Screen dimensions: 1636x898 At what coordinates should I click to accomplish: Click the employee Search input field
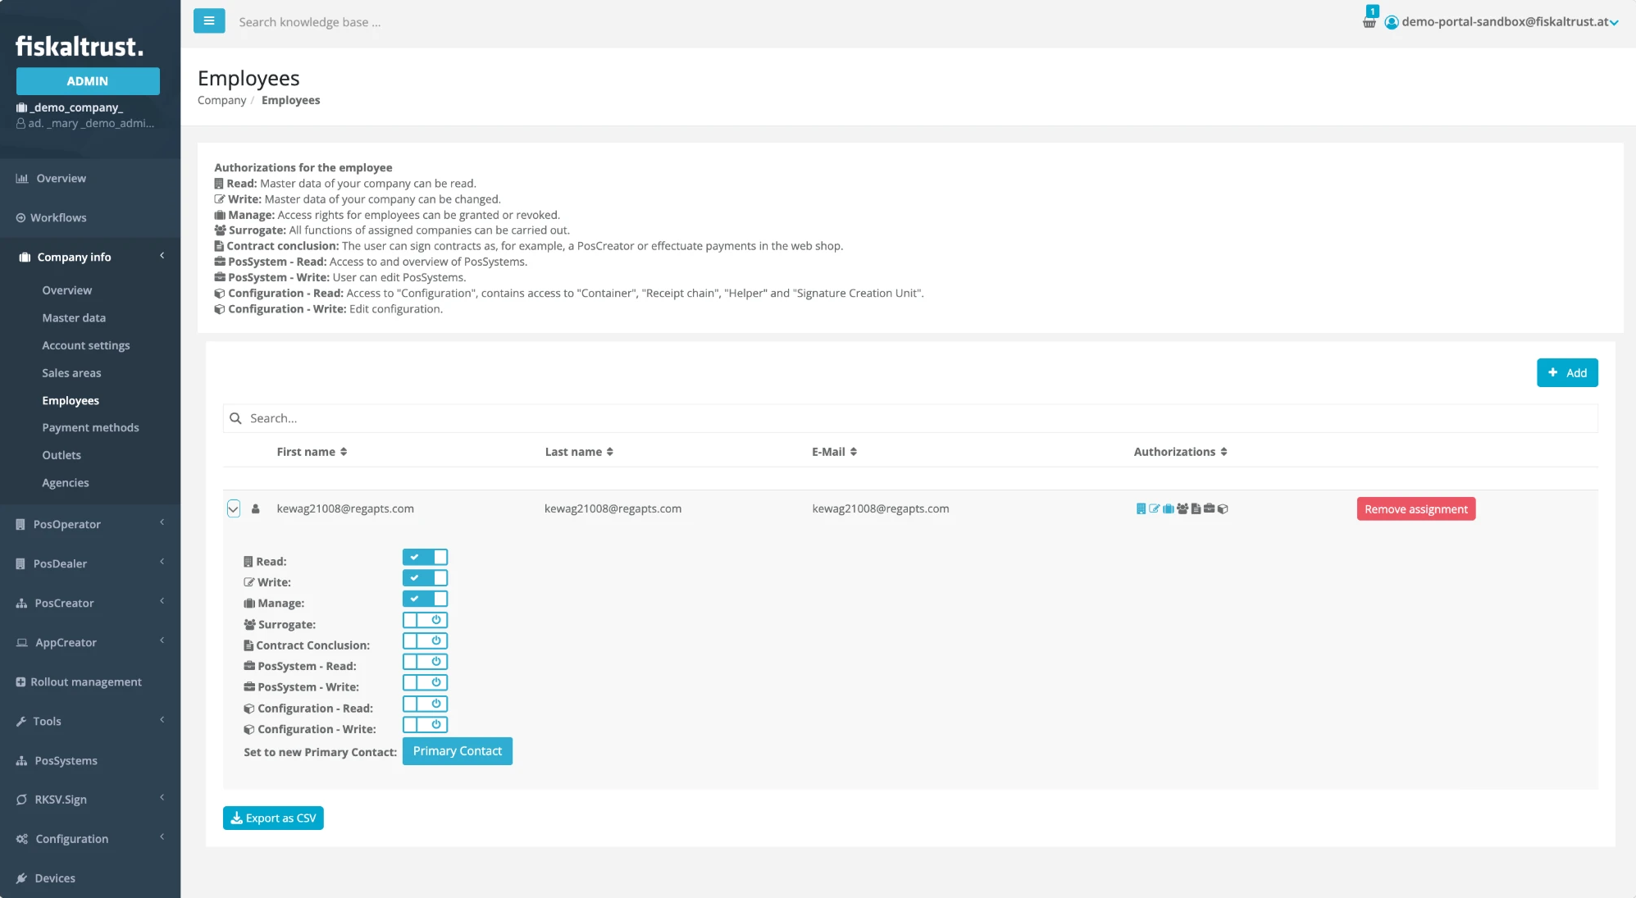tap(910, 418)
